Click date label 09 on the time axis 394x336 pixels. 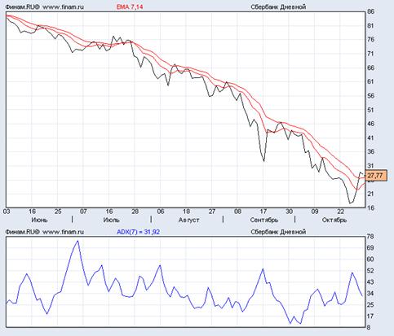(315, 212)
